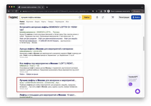
Task: Reload the page with the refresh icon
Action: pyautogui.click(x=16, y=11)
